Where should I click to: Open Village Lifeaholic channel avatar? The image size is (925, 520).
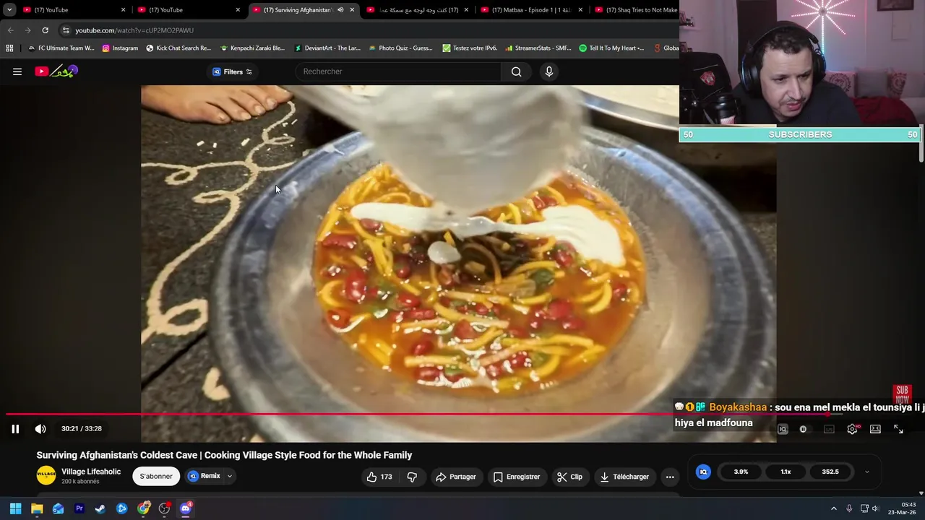[46, 475]
